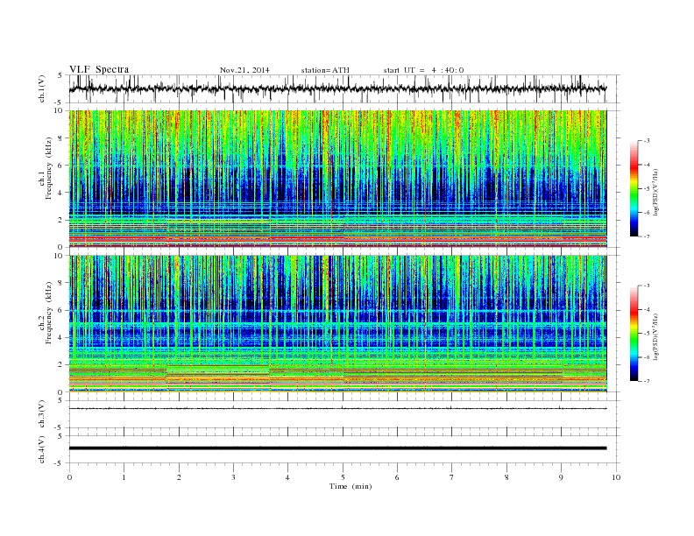
Task: Select the ch.1 "Frequency (kHz)" axis label
Action: click(49, 168)
